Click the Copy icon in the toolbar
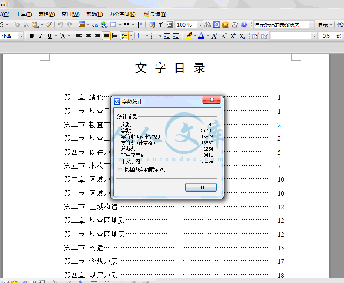344x283 pixels. coord(17,25)
